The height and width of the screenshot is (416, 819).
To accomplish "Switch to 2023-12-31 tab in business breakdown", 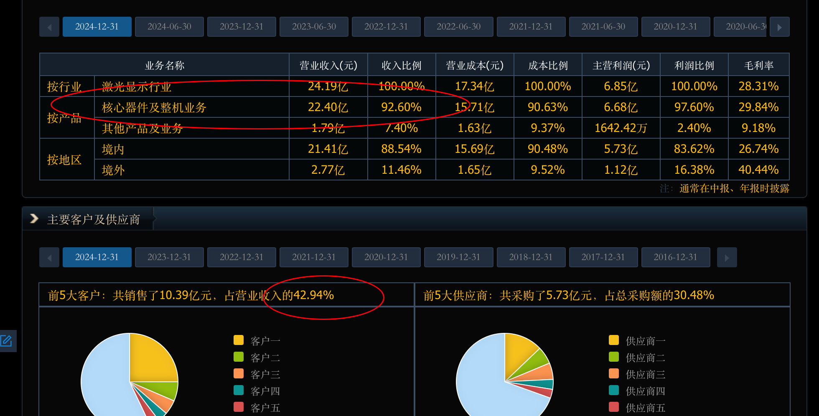I will [242, 27].
